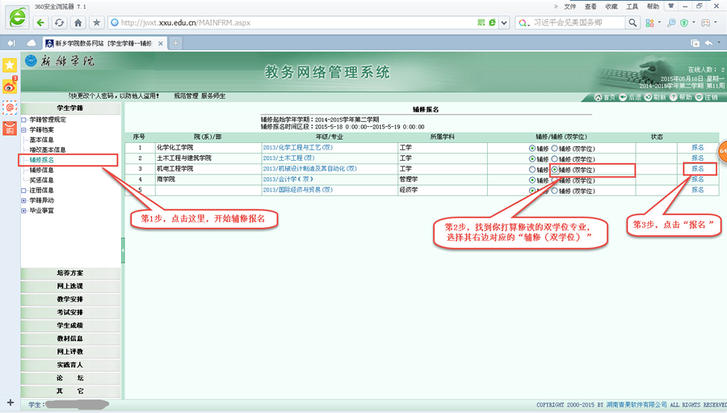Viewport: 727px width, 413px height.
Task: Click the restore closed tab arrow icon
Action: tap(708, 43)
